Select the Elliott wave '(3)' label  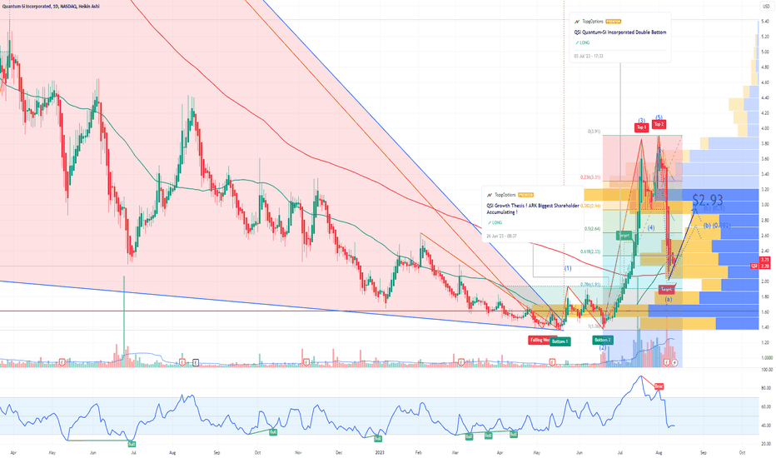click(641, 120)
